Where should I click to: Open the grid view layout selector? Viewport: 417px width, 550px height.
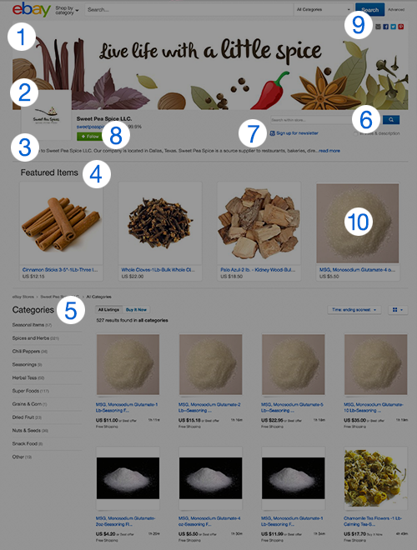click(x=398, y=310)
